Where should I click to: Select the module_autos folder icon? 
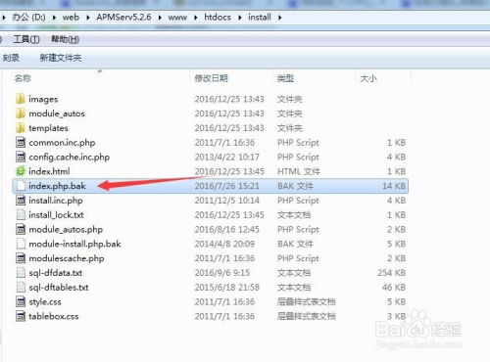coord(21,113)
